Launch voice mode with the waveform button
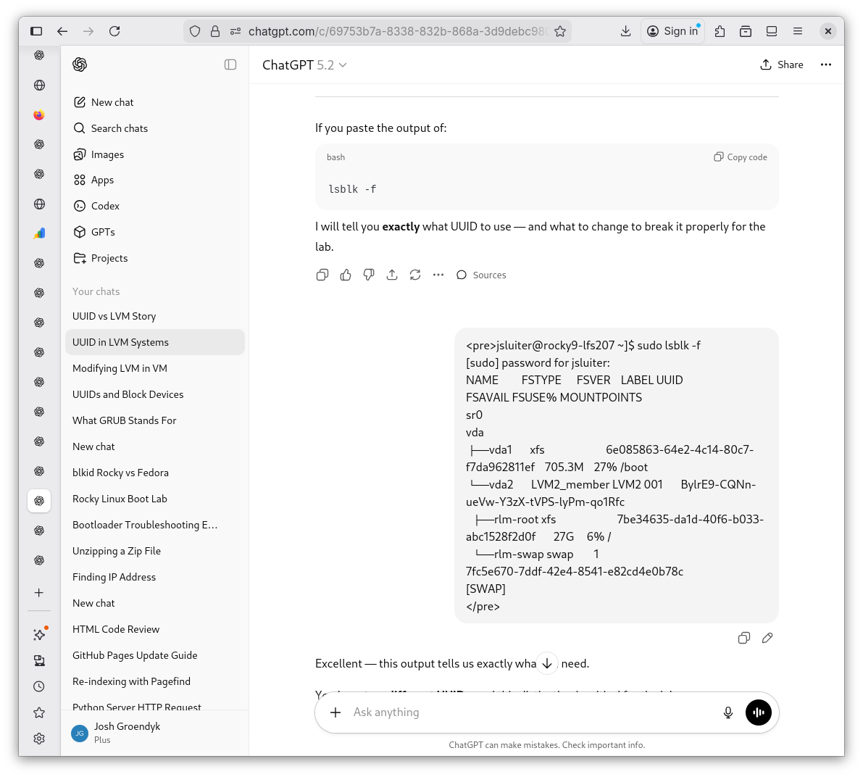 point(758,712)
